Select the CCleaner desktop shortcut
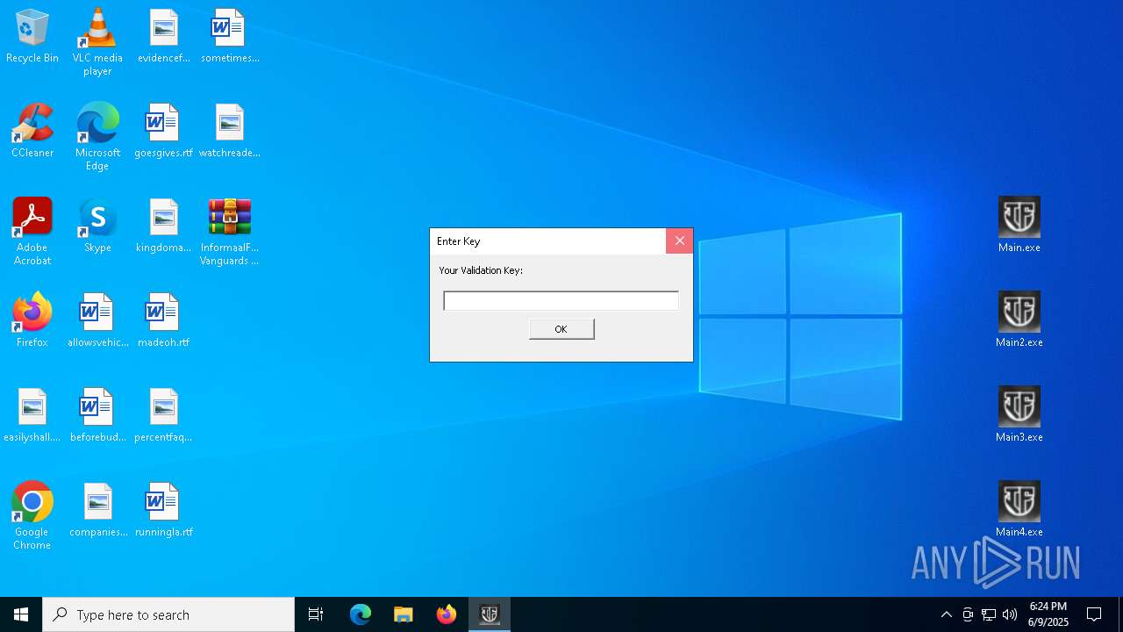Screen dimensions: 1123x632 (32, 132)
